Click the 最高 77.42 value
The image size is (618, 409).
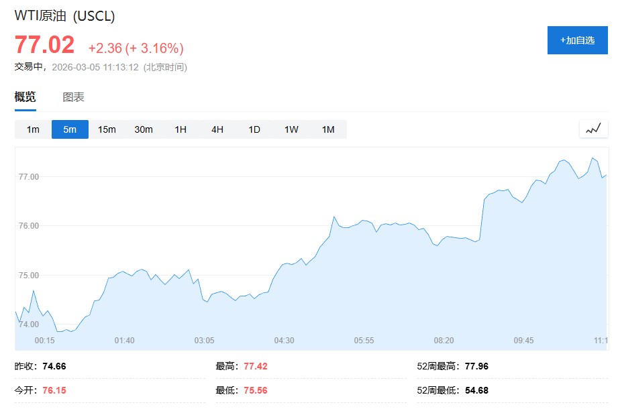pyautogui.click(x=254, y=366)
